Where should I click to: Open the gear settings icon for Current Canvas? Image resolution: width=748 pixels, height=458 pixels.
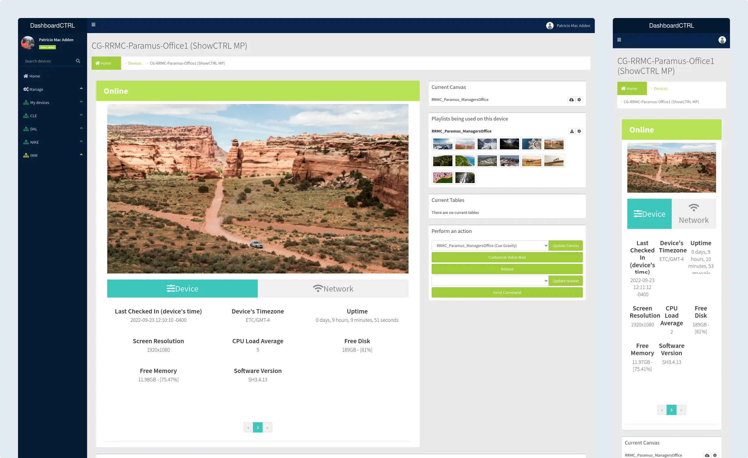coord(579,99)
